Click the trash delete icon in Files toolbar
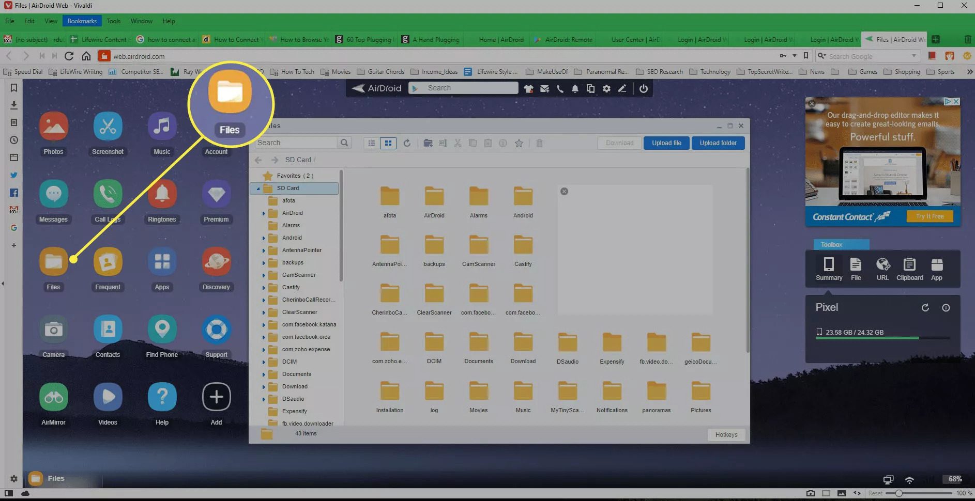The width and height of the screenshot is (975, 501). pos(539,143)
